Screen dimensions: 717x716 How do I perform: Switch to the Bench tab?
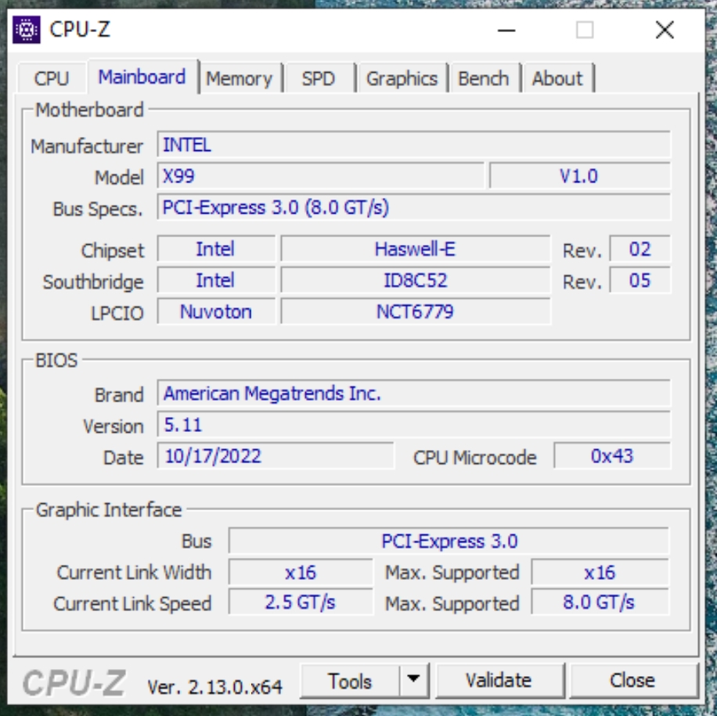tap(483, 78)
